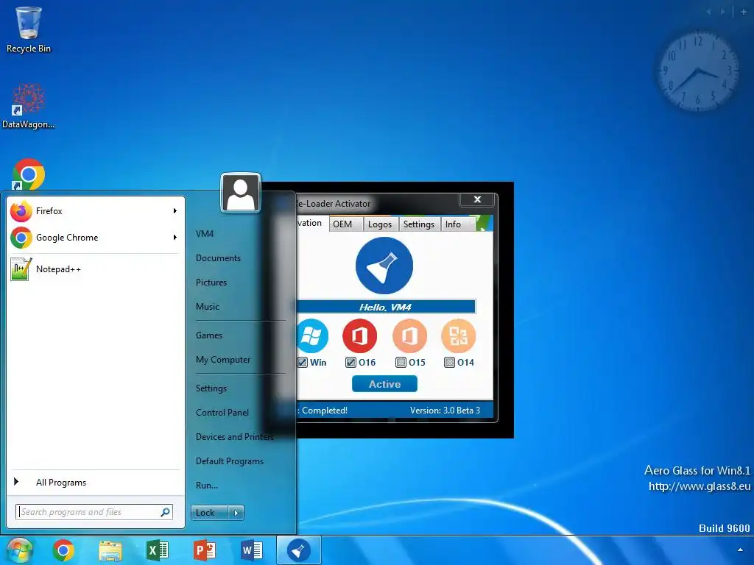
Task: Open Control Panel
Action: [x=222, y=413]
